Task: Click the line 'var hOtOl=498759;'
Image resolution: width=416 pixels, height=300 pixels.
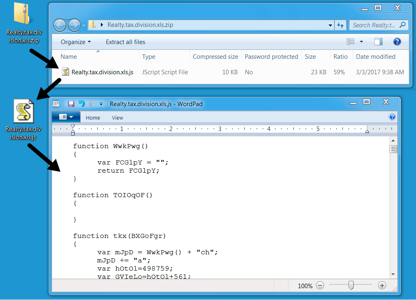Action: click(135, 269)
